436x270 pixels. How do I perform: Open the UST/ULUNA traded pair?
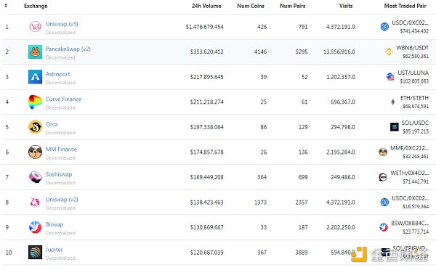(413, 73)
